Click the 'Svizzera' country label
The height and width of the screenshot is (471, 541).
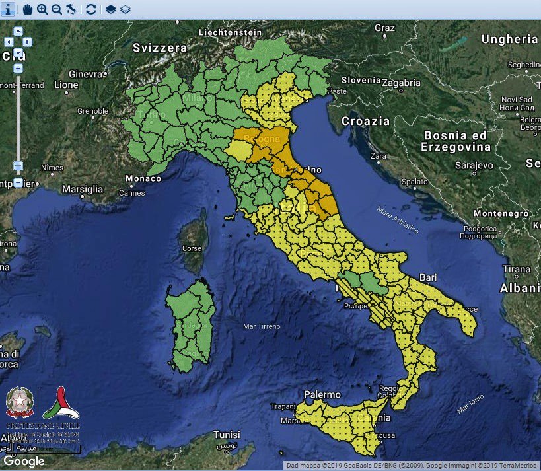pyautogui.click(x=160, y=48)
